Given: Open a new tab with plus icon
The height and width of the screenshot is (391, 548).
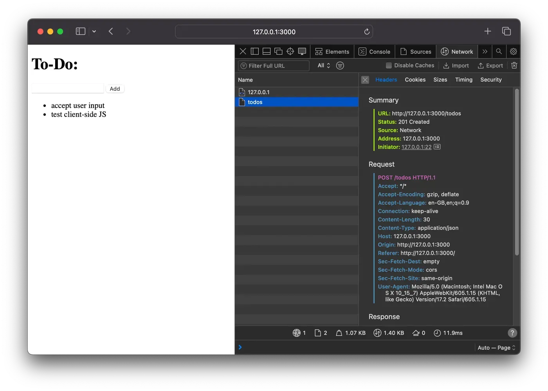Looking at the screenshot, I should pyautogui.click(x=488, y=31).
